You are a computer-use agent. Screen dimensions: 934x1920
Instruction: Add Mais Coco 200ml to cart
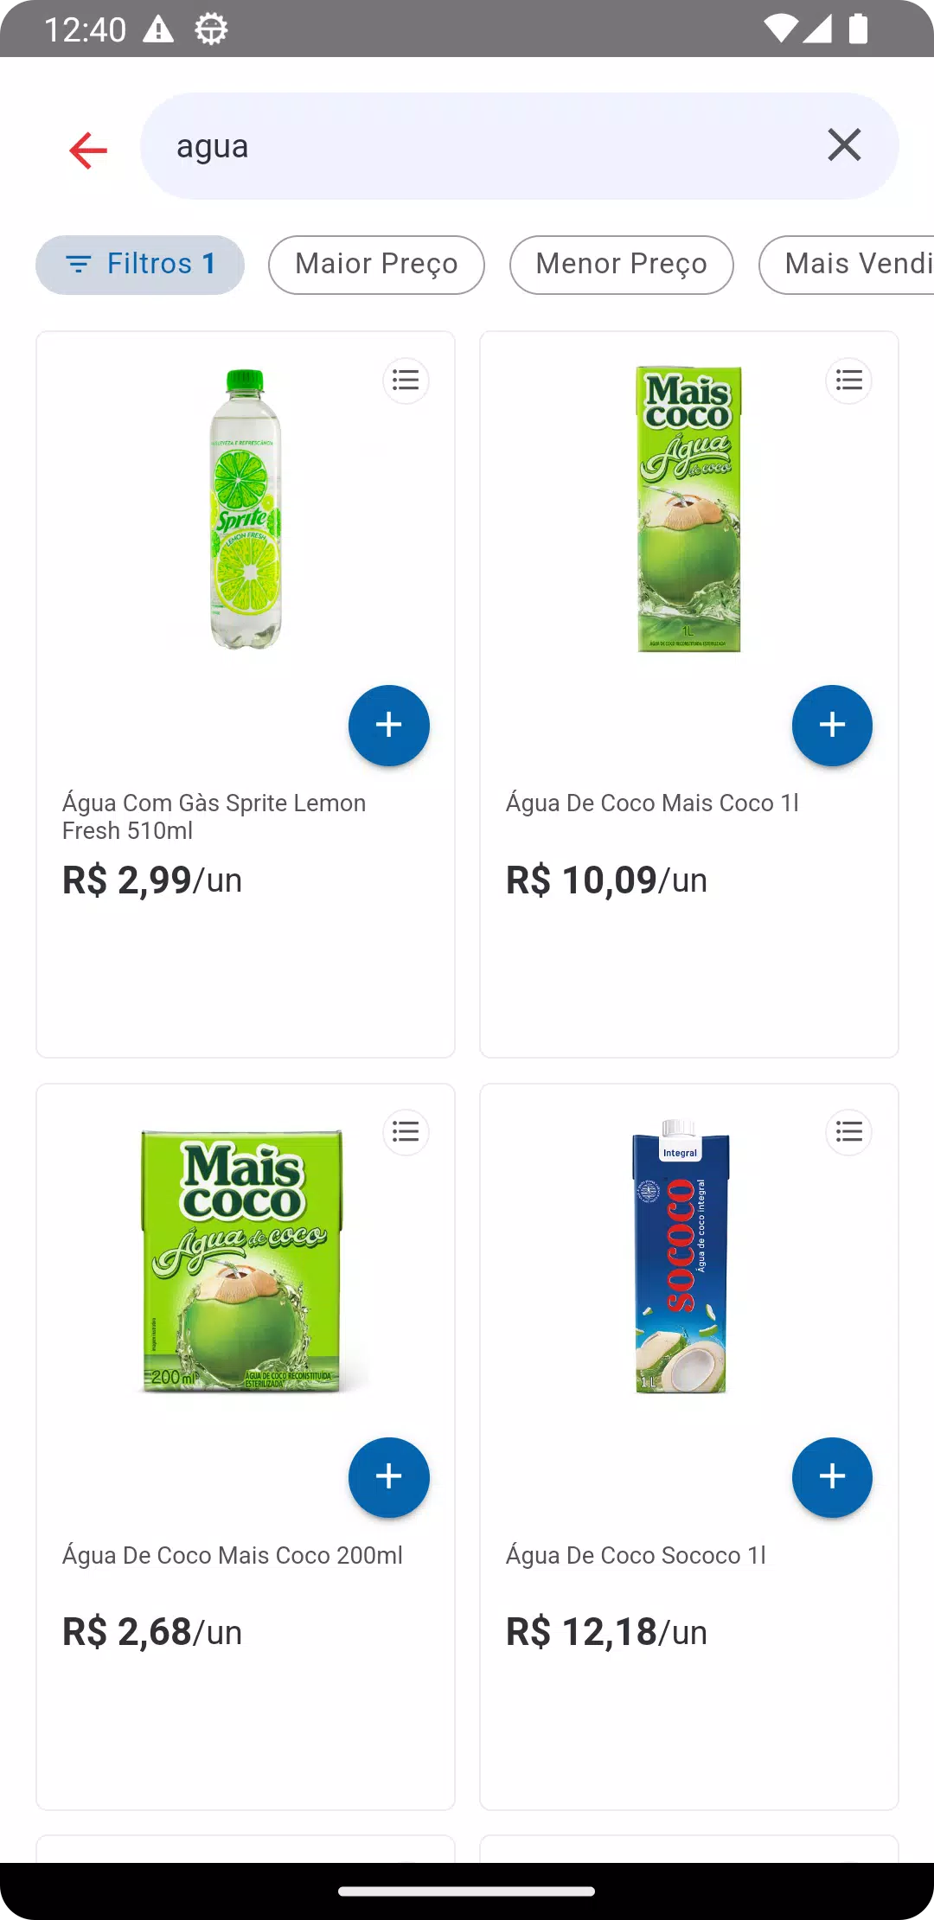pos(389,1477)
